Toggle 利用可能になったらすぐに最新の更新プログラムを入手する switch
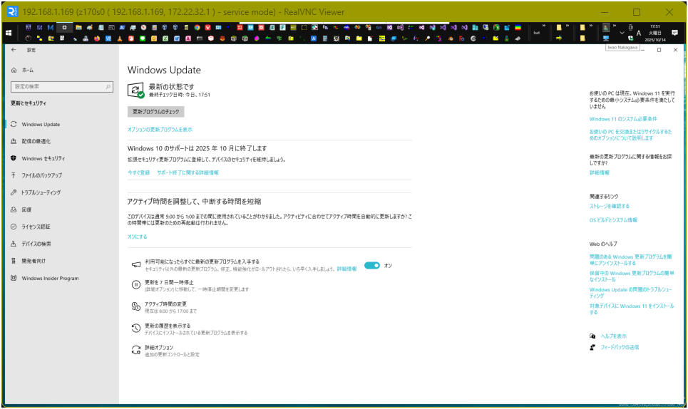The width and height of the screenshot is (688, 409). coord(372,266)
